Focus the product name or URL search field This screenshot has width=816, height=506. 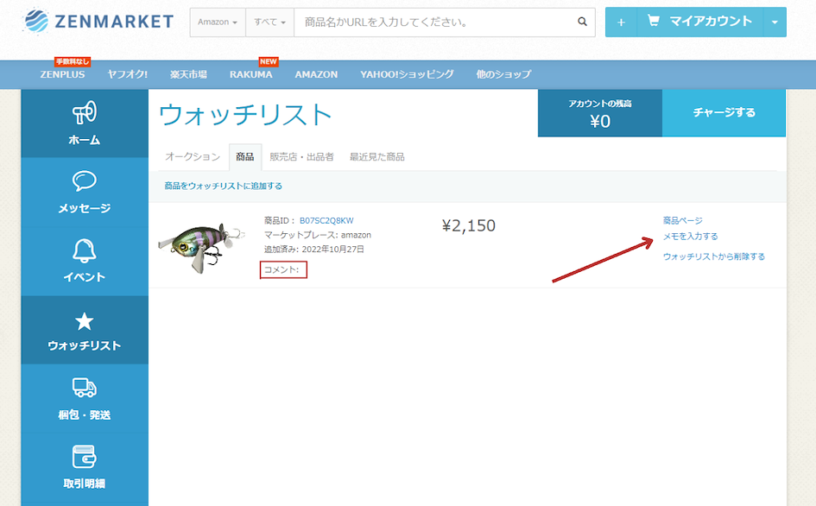tap(432, 22)
